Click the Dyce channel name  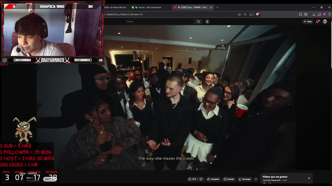28,178
